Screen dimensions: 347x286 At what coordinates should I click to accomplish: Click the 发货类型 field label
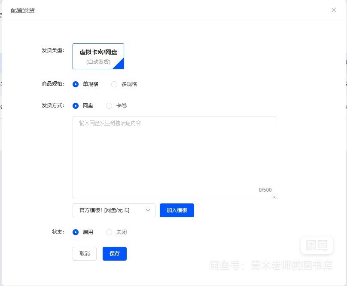(x=52, y=50)
